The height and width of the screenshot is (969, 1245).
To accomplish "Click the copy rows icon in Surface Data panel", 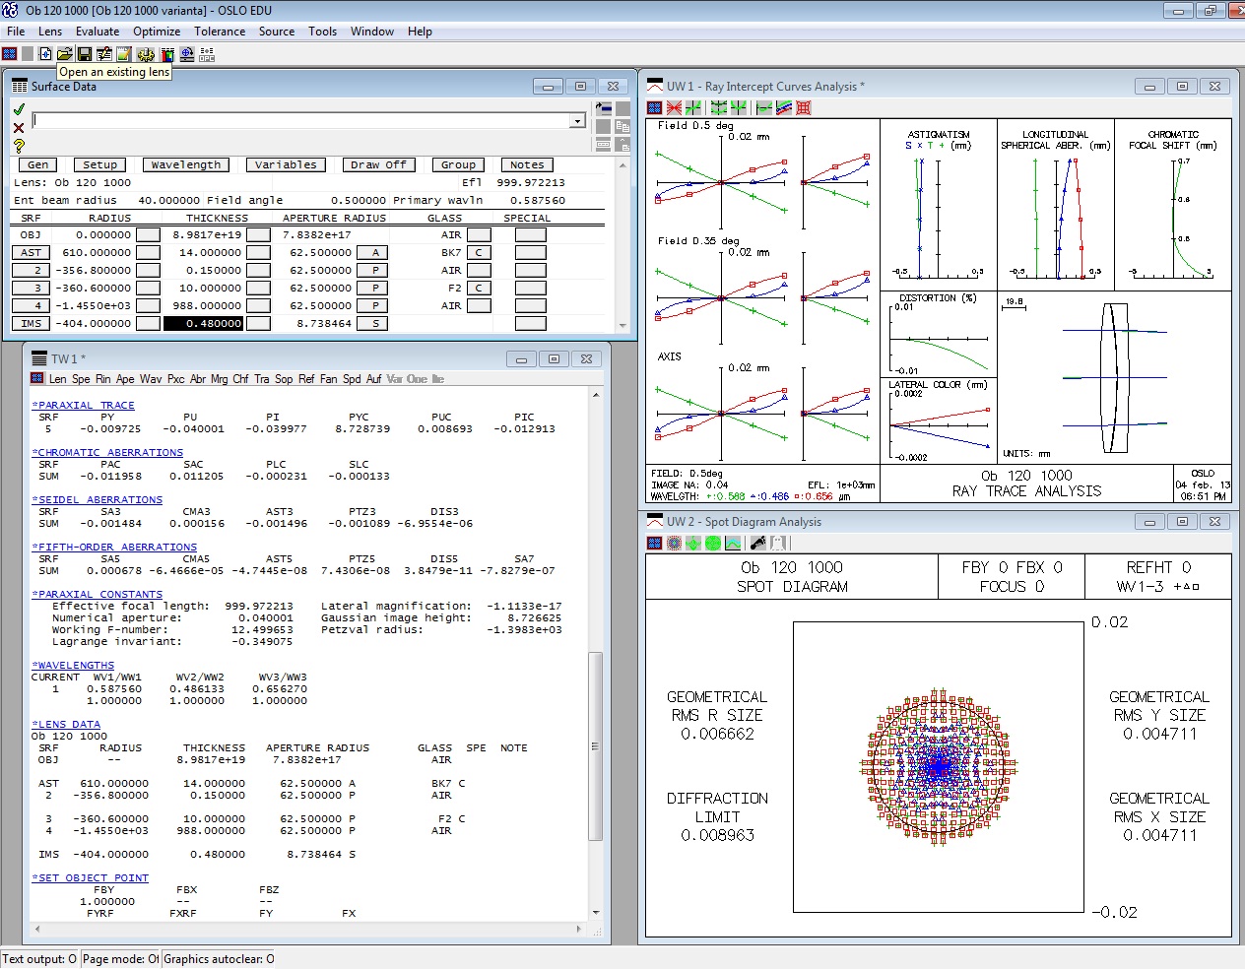I will [622, 126].
